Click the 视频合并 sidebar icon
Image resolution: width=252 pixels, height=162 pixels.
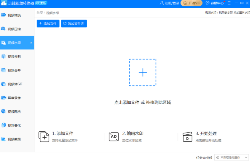pos(3,70)
